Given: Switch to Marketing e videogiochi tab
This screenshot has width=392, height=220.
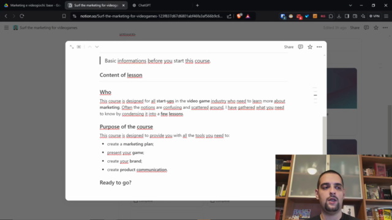Looking at the screenshot, I should (32, 5).
